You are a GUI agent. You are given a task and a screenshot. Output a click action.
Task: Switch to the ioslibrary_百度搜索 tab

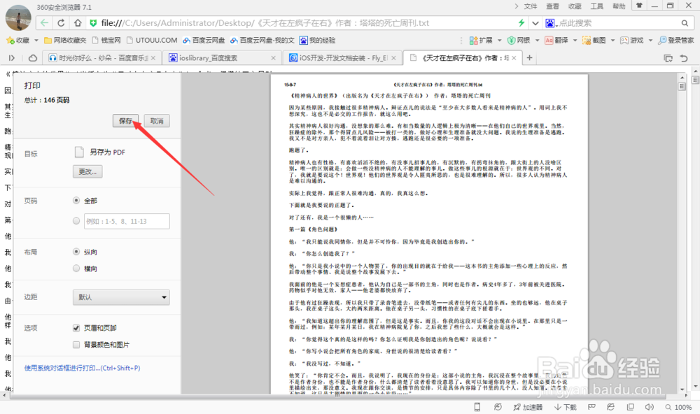coord(221,58)
